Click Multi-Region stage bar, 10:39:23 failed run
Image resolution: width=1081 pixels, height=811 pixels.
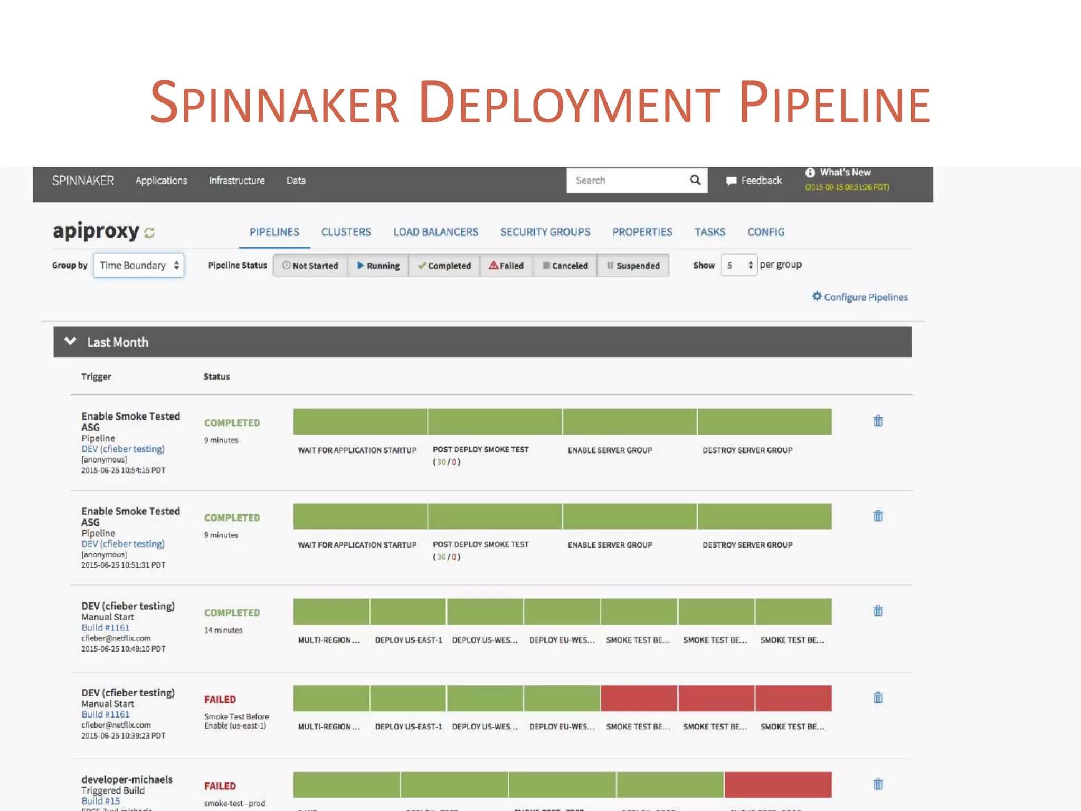[x=331, y=698]
